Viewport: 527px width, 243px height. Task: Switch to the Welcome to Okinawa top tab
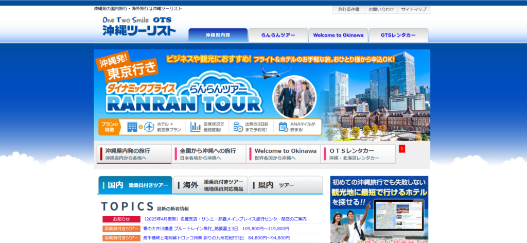point(338,36)
